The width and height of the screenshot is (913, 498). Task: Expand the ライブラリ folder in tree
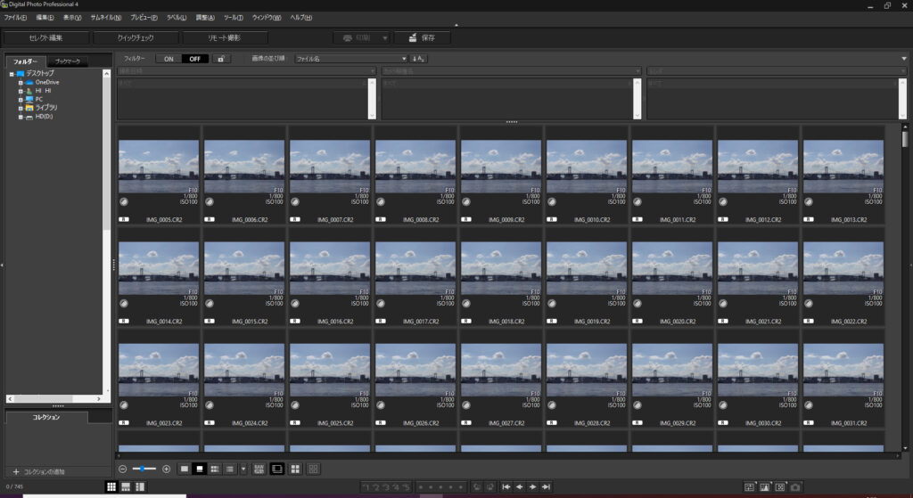click(20, 107)
